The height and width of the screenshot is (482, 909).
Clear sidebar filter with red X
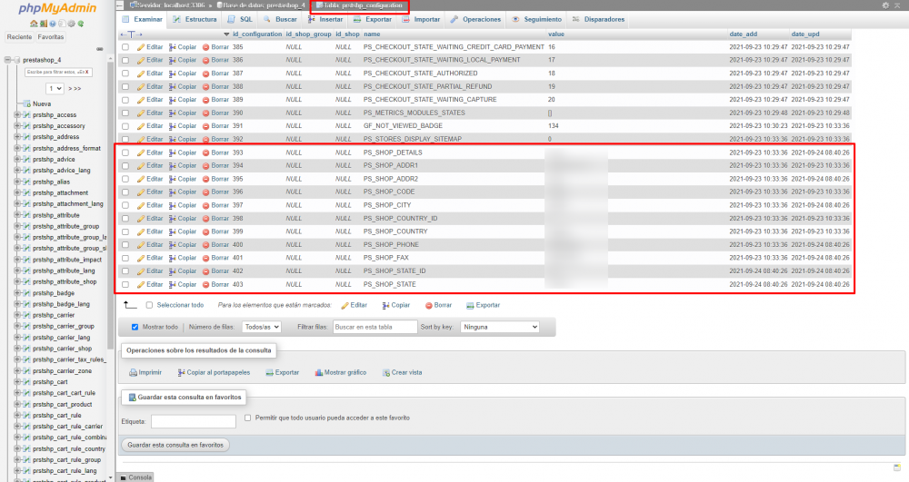pyautogui.click(x=85, y=73)
